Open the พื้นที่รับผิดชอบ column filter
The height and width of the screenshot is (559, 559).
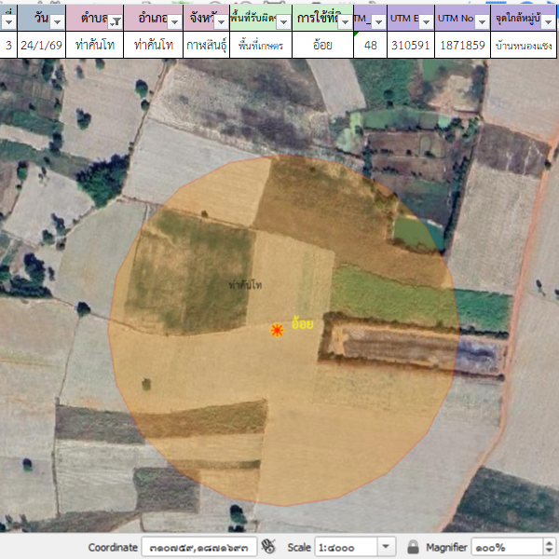pyautogui.click(x=281, y=21)
